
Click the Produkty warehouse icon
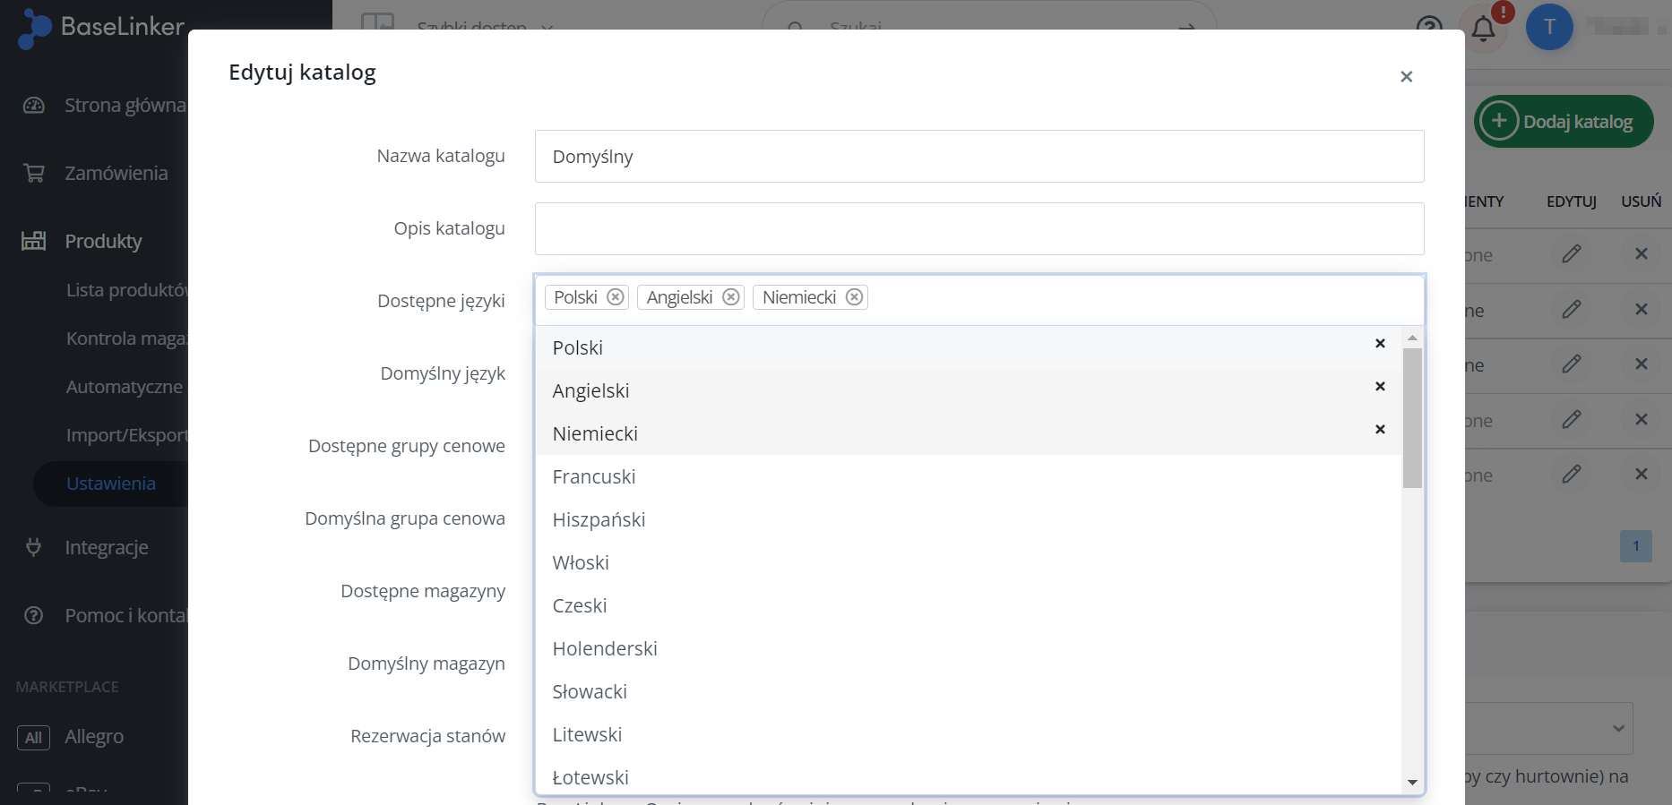[x=33, y=240]
